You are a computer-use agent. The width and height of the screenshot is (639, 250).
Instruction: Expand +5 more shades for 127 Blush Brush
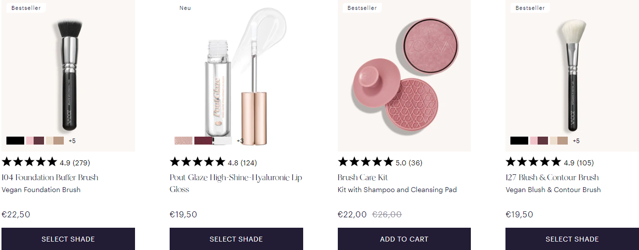click(576, 141)
